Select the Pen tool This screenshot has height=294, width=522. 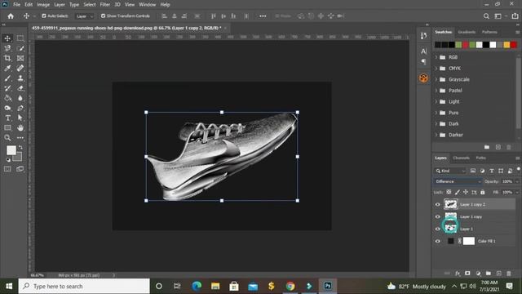(x=20, y=108)
